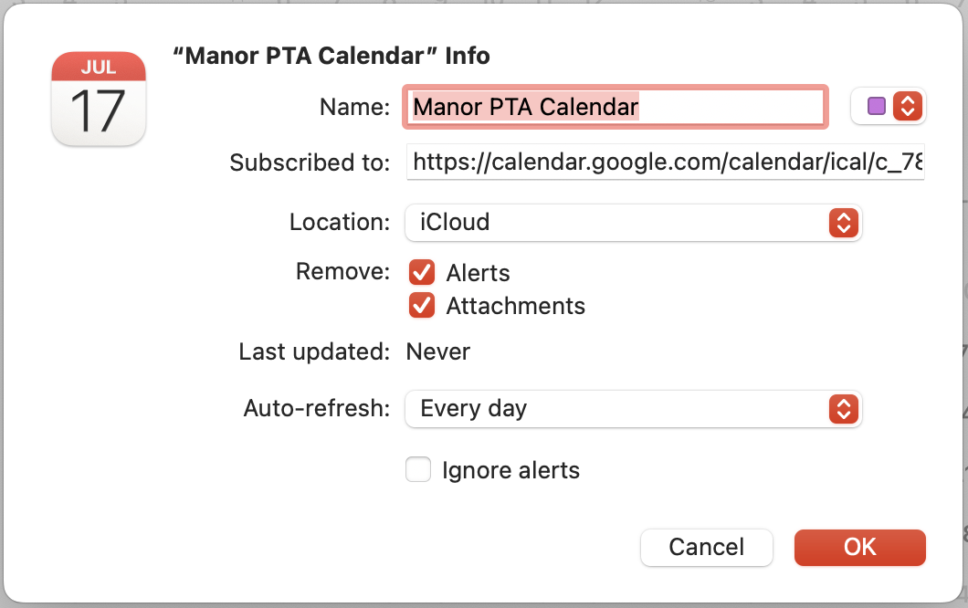Click the Cancel button
Image resolution: width=968 pixels, height=608 pixels.
[x=706, y=547]
